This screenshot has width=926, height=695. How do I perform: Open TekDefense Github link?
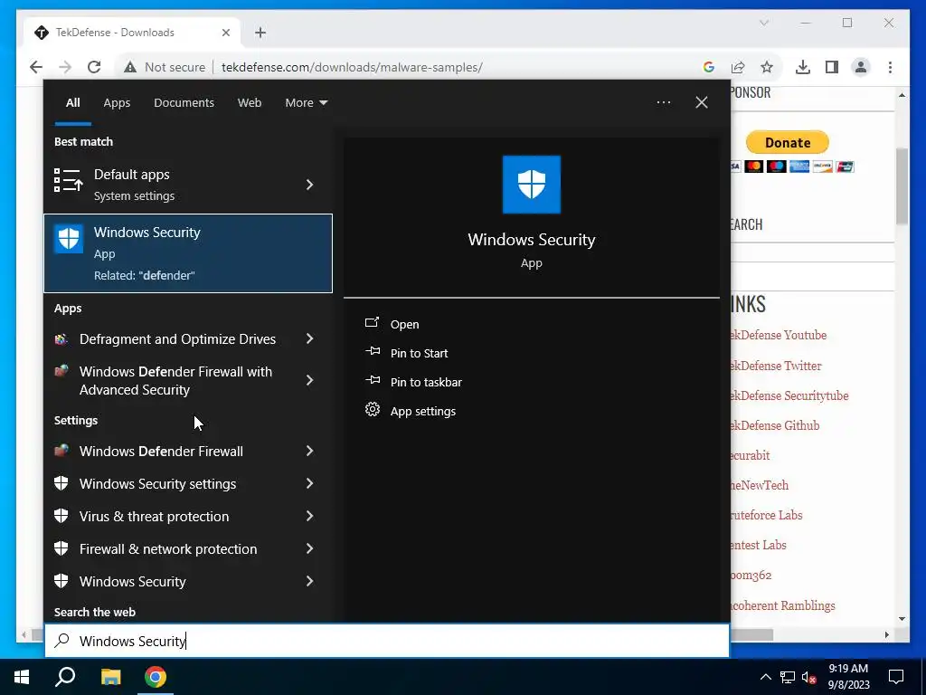coord(775,425)
